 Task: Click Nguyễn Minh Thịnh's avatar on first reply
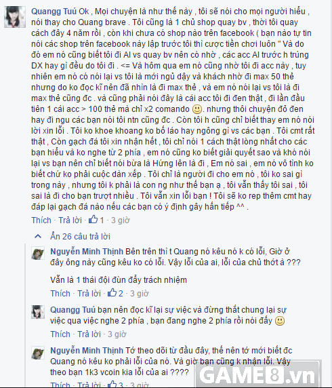click(38, 253)
